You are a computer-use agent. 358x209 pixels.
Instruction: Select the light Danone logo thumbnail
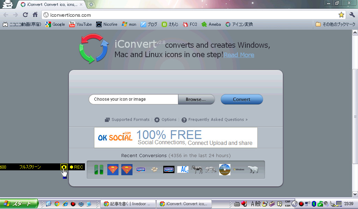(x=141, y=170)
